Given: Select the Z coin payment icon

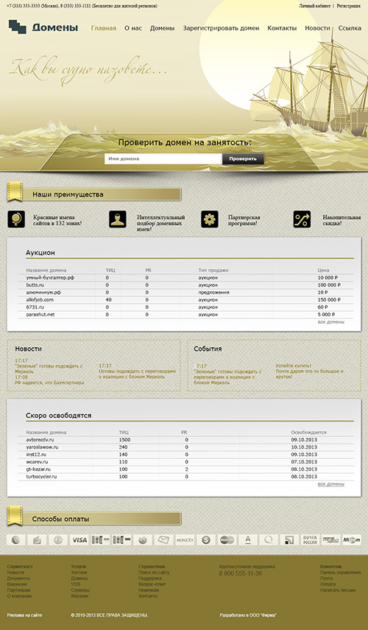Looking at the screenshot, I should click(x=58, y=539).
